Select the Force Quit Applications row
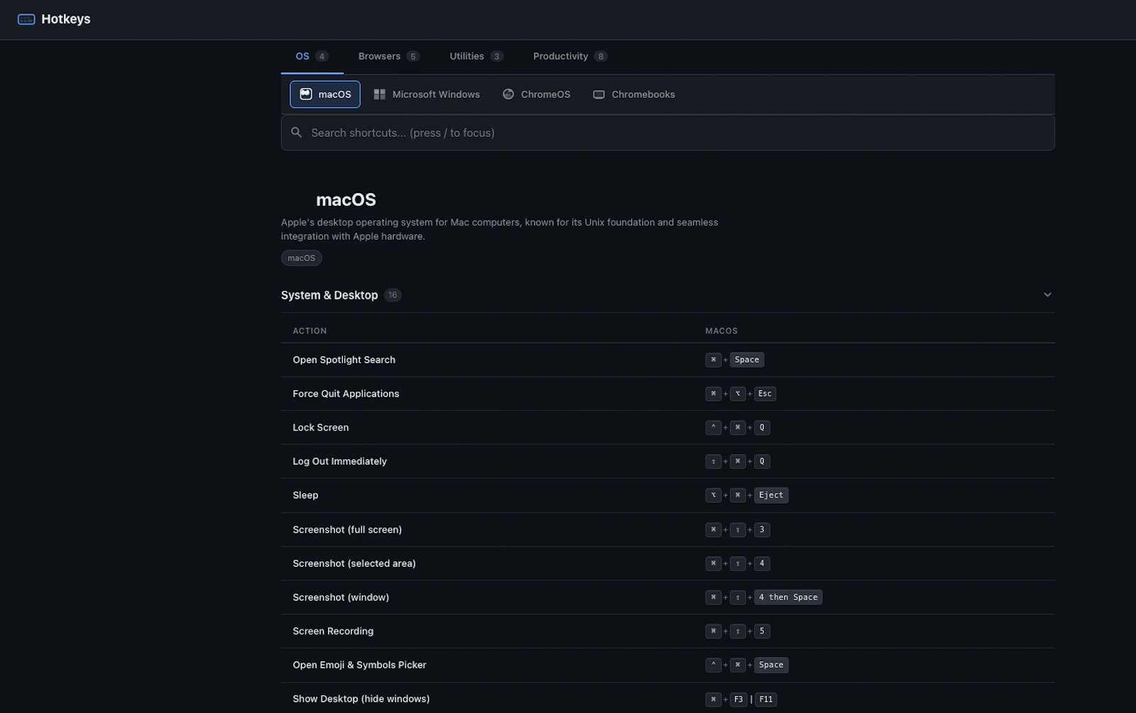This screenshot has width=1136, height=713. pyautogui.click(x=667, y=394)
